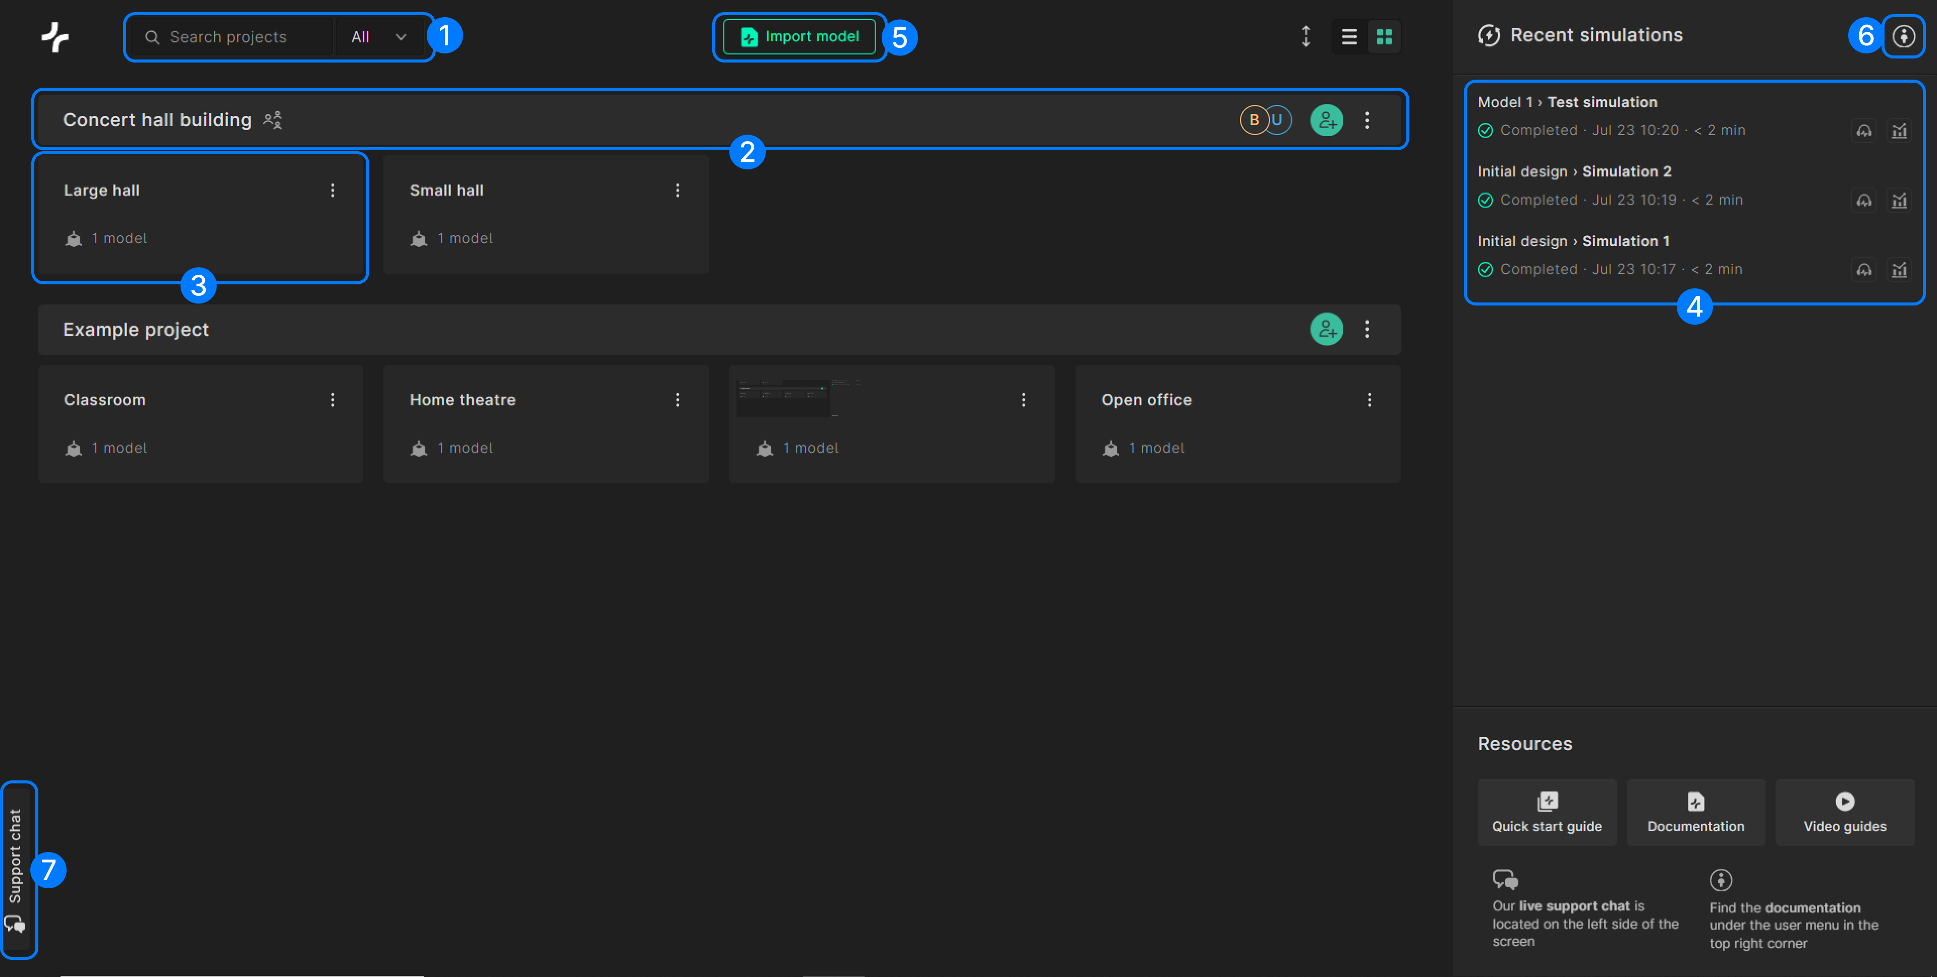Open Classroom options menu
Image resolution: width=1937 pixels, height=977 pixels.
(x=332, y=400)
